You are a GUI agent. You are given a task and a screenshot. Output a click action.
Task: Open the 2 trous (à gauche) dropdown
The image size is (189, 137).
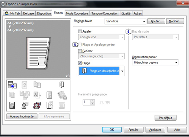pos(101,56)
